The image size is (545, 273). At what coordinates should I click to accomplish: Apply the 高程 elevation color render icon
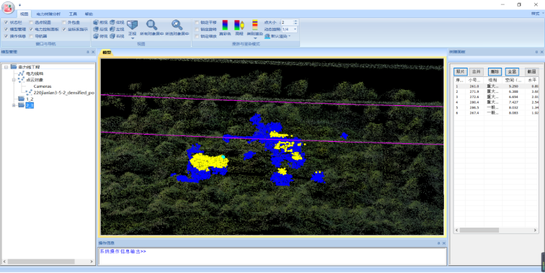239,25
